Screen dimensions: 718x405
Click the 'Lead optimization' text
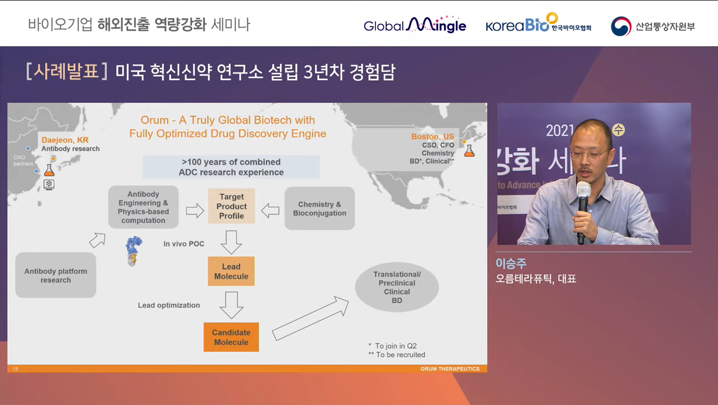pos(169,305)
